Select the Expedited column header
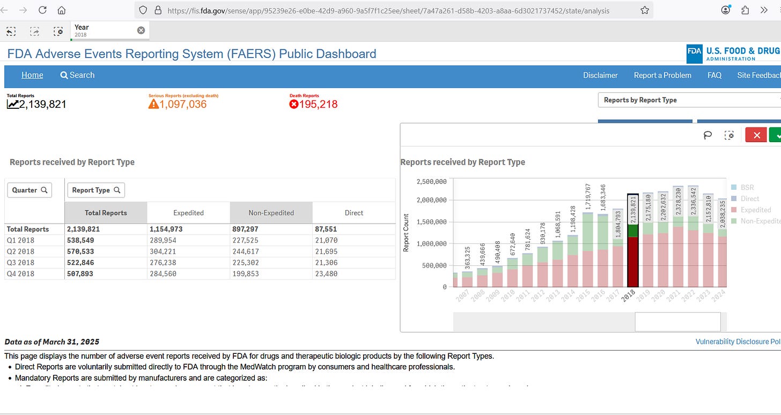Viewport: 781px width, 415px height. coord(188,213)
